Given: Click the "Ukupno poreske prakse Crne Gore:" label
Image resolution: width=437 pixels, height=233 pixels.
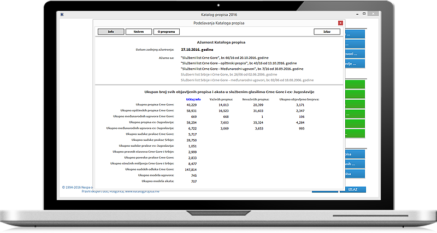Looking at the screenshot, I should pyautogui.click(x=149, y=158).
